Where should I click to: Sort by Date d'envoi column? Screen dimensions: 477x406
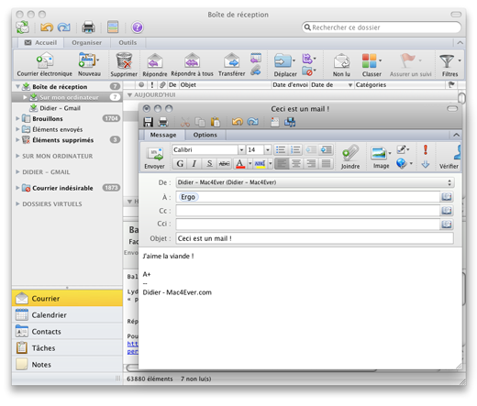click(x=290, y=85)
